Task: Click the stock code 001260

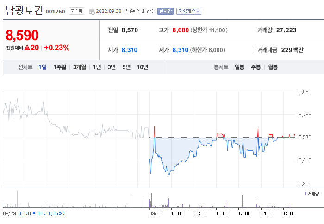Action: click(x=55, y=12)
